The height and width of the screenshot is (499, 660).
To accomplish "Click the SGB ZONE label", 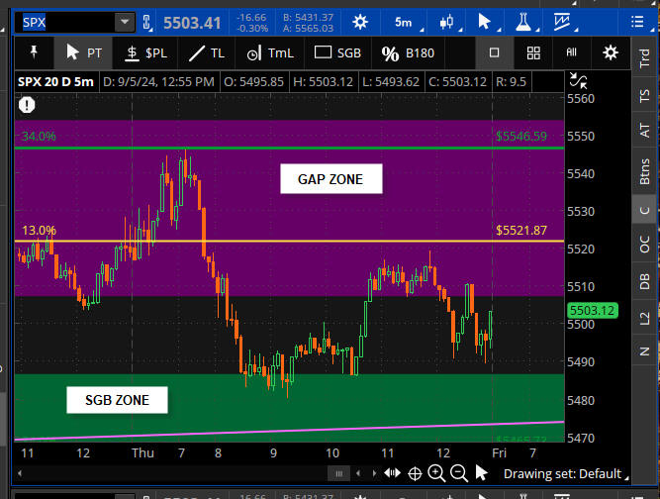I will pyautogui.click(x=117, y=400).
